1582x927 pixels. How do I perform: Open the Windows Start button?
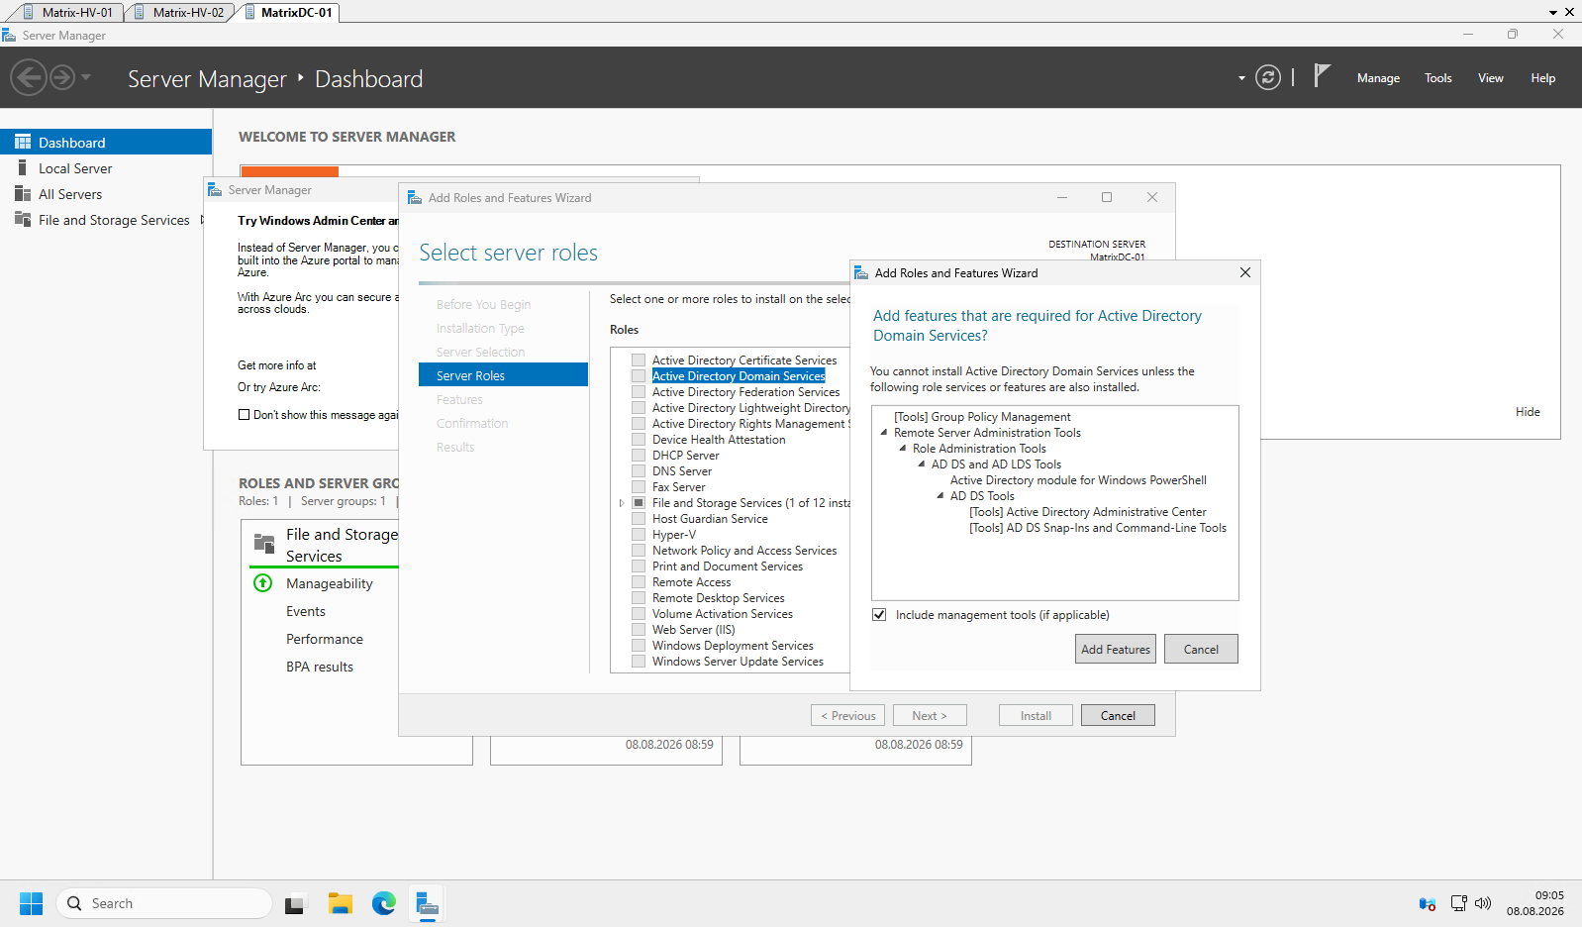tap(32, 903)
